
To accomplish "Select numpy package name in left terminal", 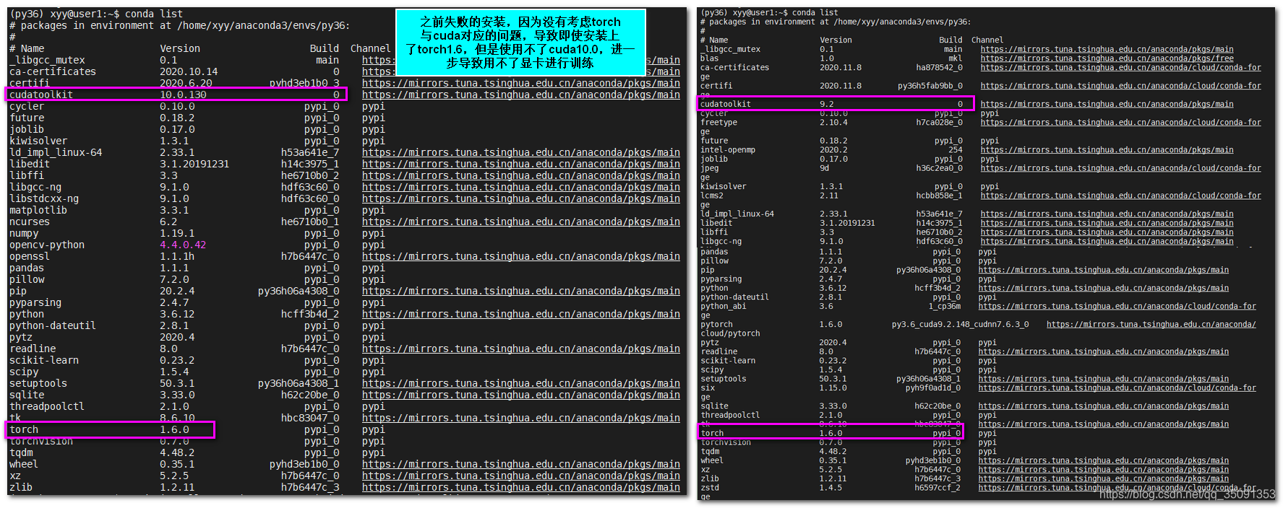I will 24,233.
